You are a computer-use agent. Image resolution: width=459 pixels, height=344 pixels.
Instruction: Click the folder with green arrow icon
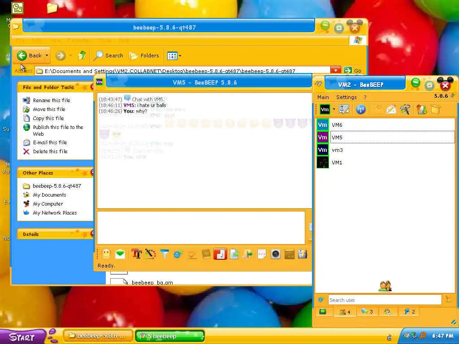point(247,254)
